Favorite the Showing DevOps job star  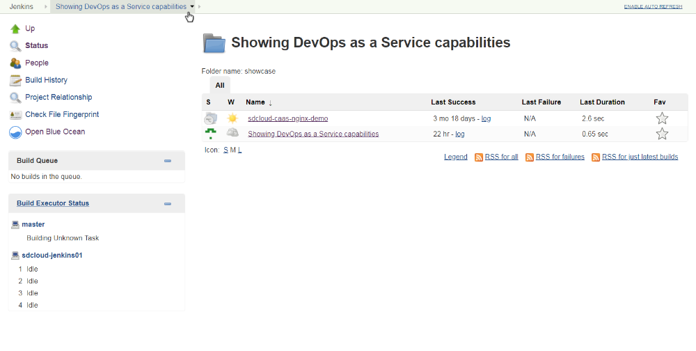pos(662,134)
